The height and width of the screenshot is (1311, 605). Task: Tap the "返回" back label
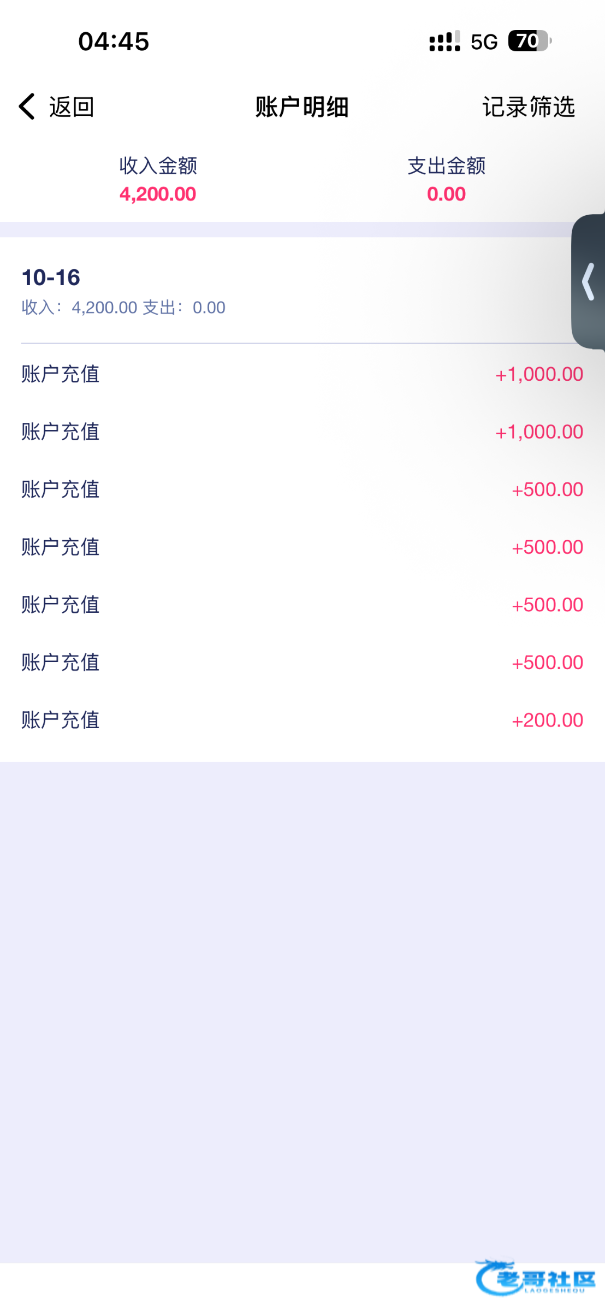[72, 107]
